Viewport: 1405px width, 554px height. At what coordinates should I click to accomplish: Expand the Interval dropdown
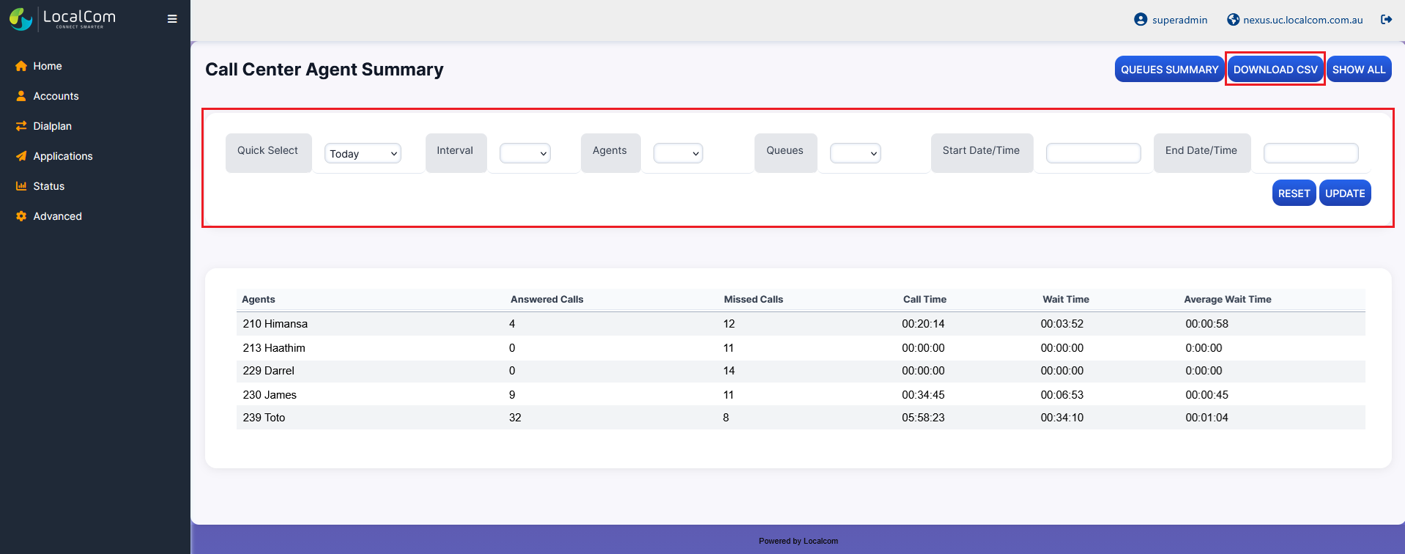click(524, 153)
